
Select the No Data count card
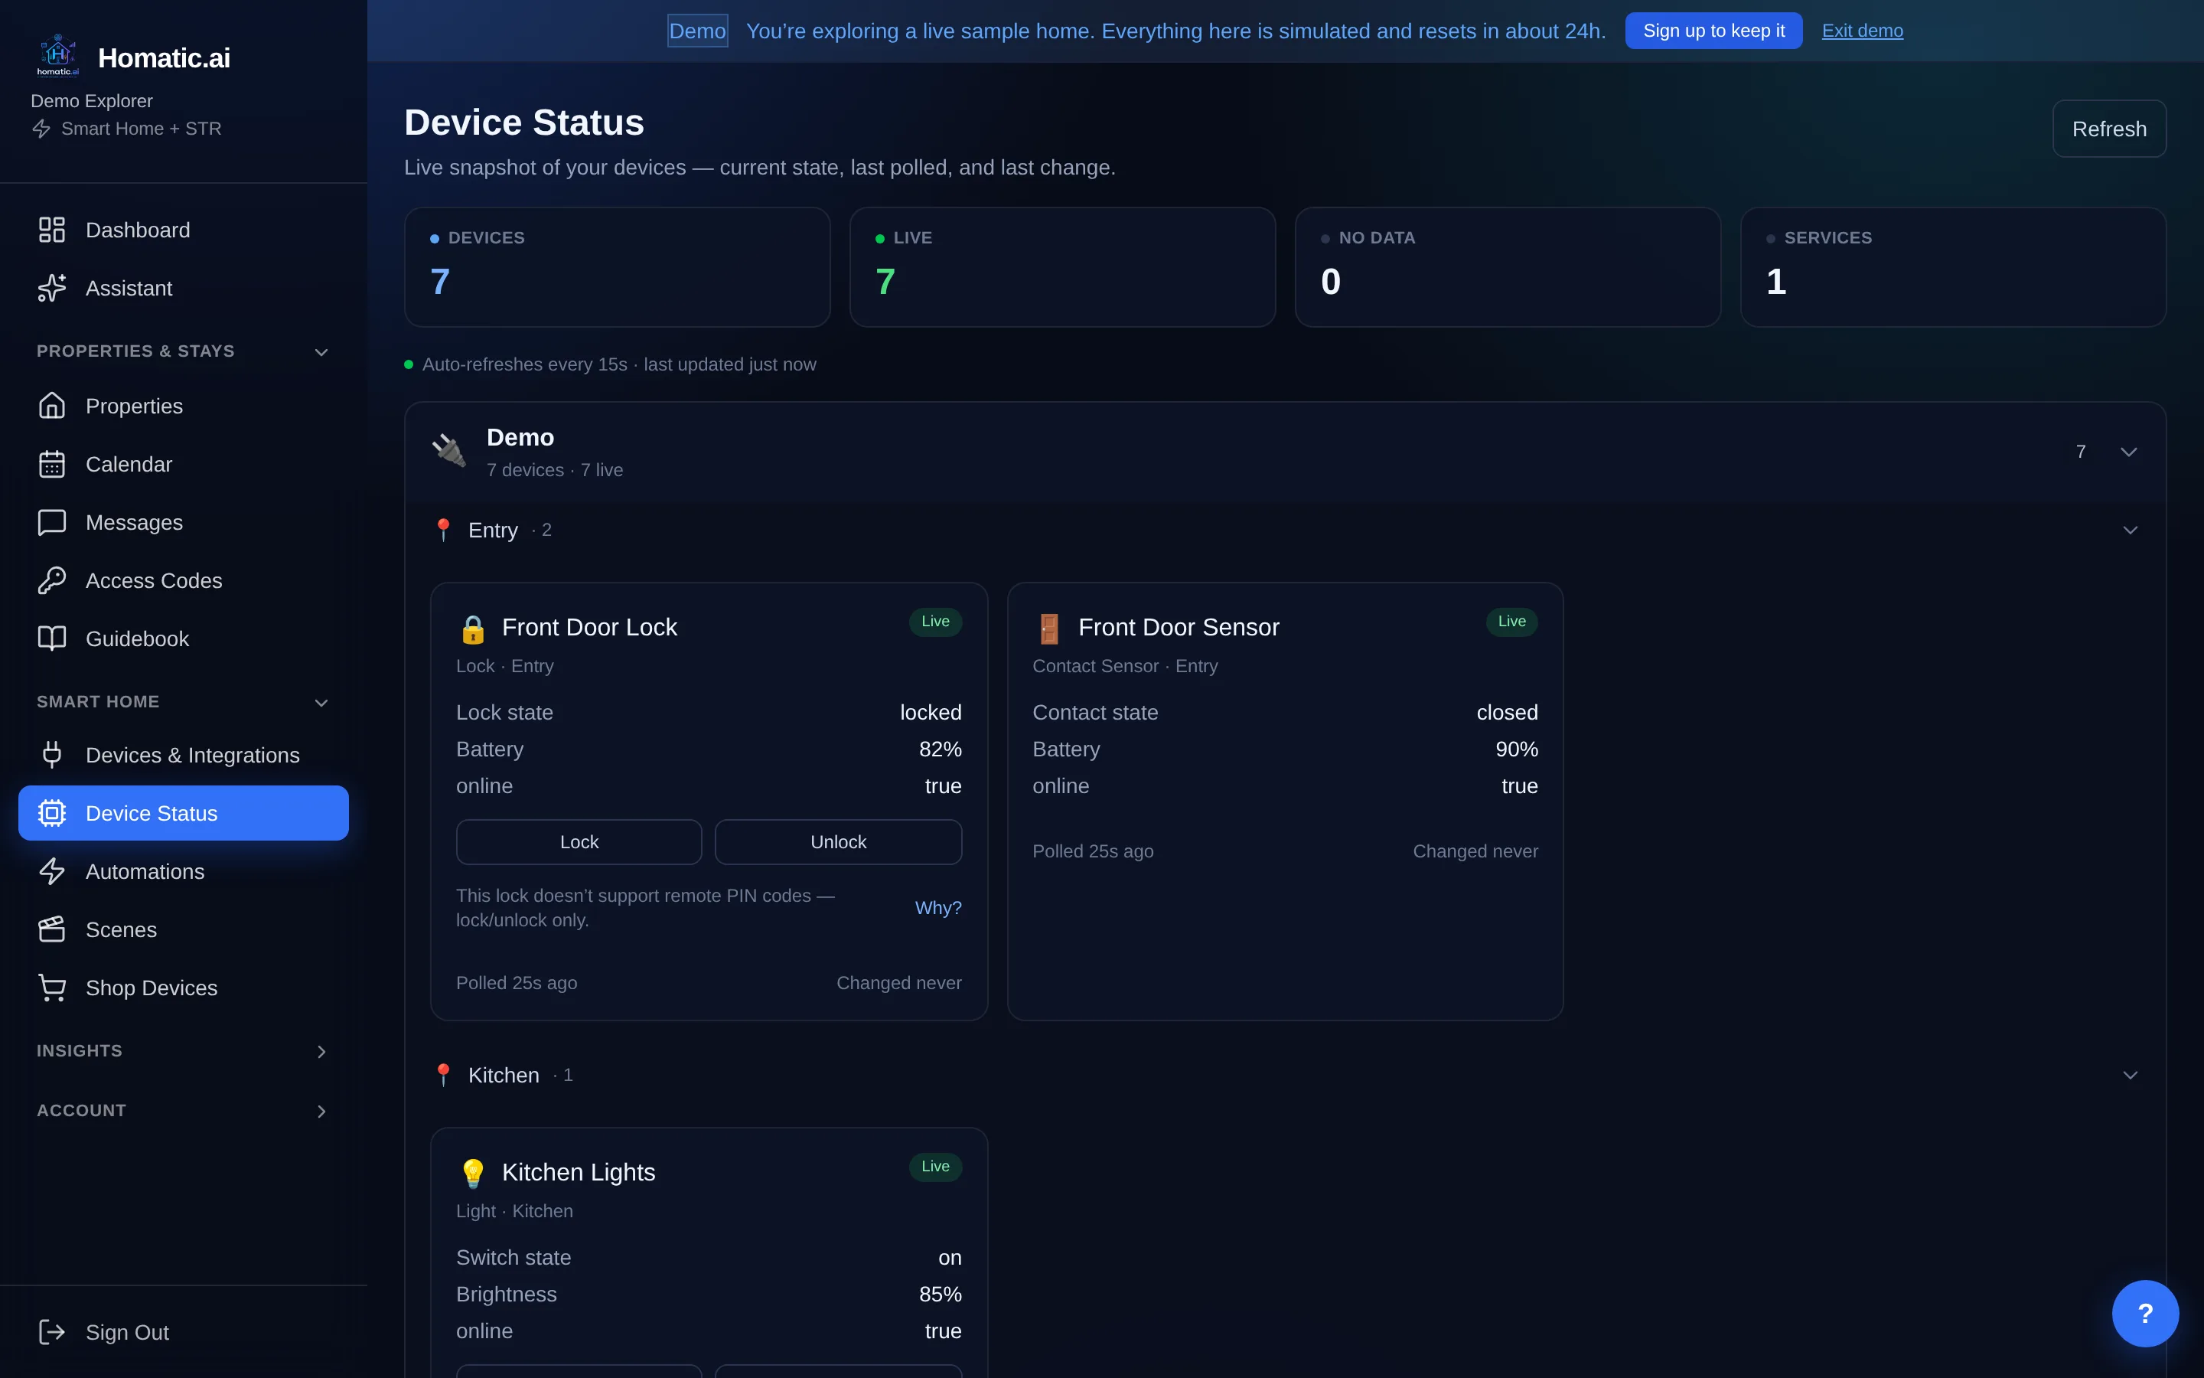pos(1508,267)
